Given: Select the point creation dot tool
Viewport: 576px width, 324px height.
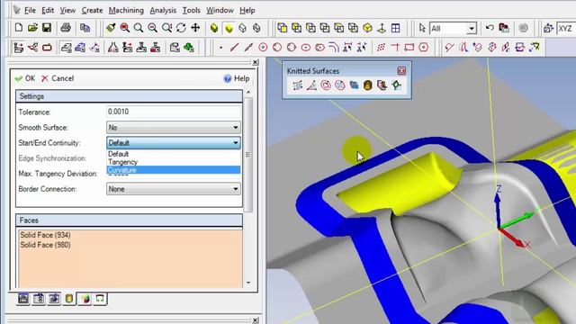Looking at the screenshot, I should click(x=220, y=48).
